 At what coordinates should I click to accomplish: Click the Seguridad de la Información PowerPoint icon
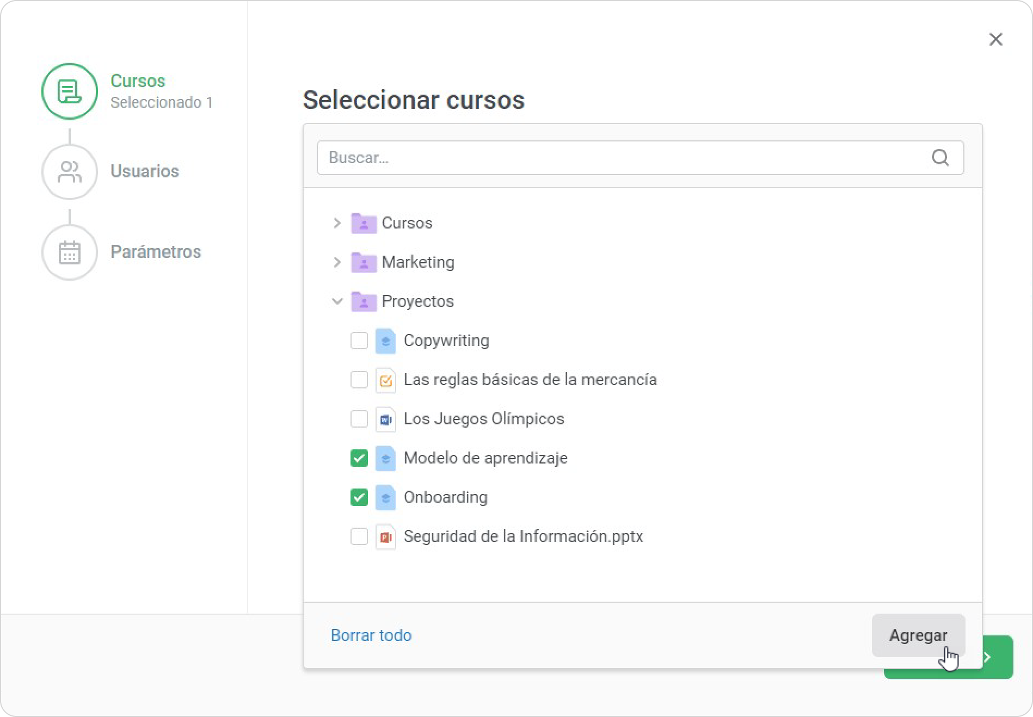pos(385,537)
